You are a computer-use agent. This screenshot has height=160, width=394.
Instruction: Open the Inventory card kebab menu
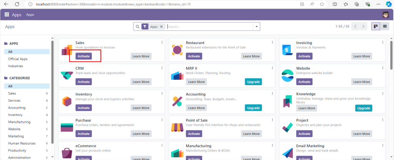point(162,94)
